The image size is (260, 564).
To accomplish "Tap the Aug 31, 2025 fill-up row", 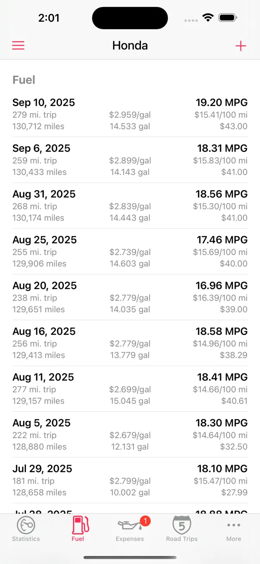I will click(x=130, y=205).
